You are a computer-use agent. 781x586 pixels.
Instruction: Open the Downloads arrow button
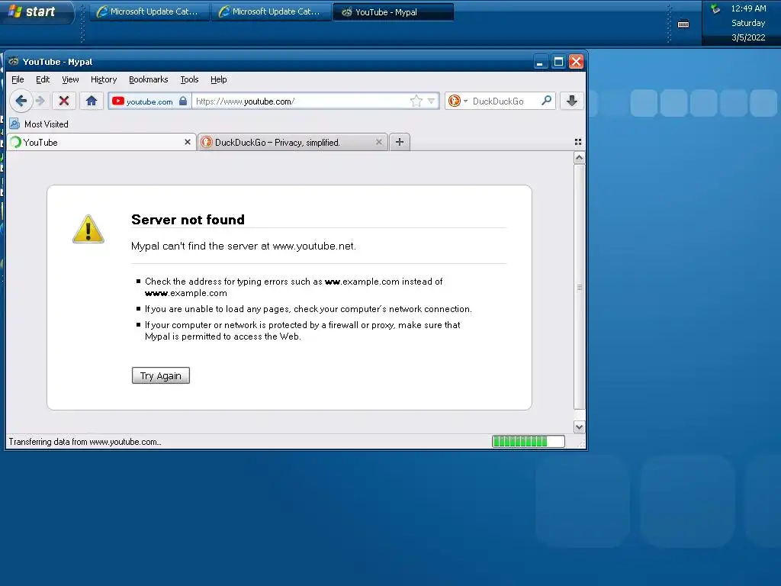pos(572,101)
